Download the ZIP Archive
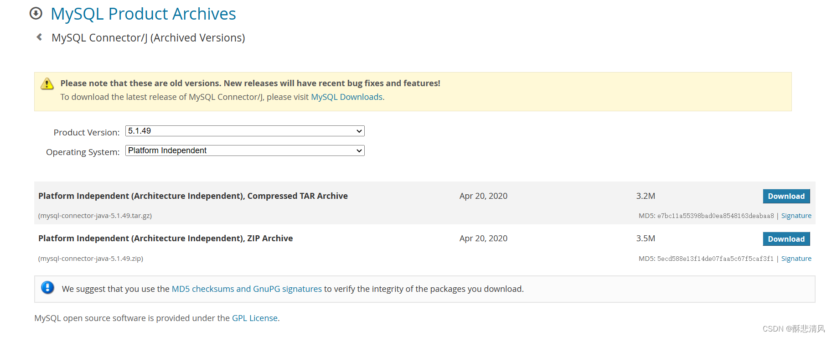This screenshot has height=337, width=832. point(786,239)
